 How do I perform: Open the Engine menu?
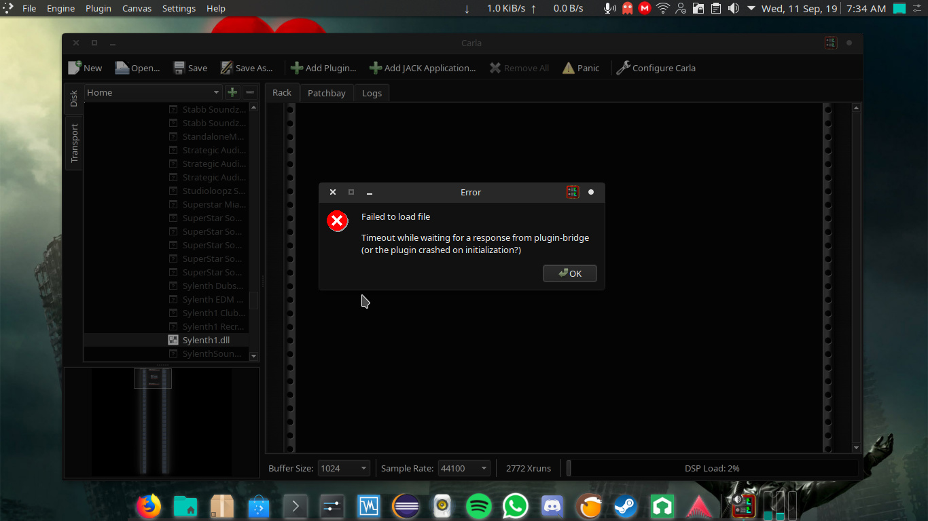(x=60, y=8)
